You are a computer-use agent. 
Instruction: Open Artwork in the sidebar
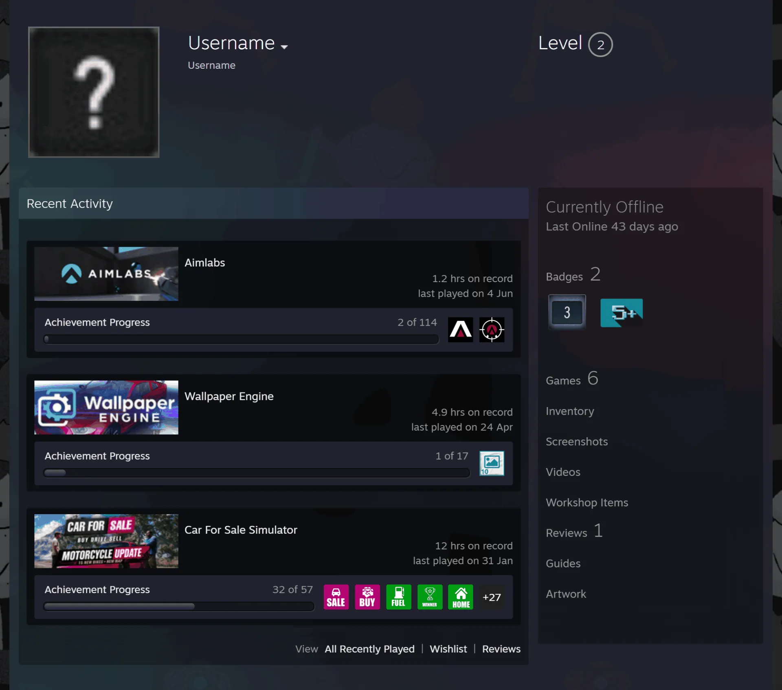pos(566,594)
